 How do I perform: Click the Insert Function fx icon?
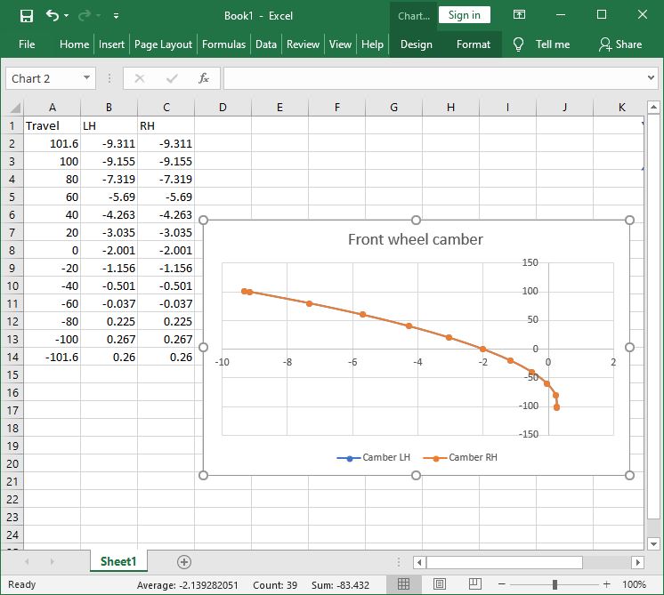tap(203, 78)
